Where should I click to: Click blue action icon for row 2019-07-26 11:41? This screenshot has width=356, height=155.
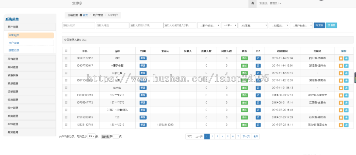[x=346, y=110]
